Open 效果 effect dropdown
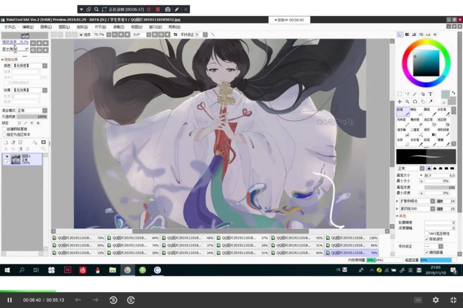The width and height of the screenshot is (463, 308). 45,90
